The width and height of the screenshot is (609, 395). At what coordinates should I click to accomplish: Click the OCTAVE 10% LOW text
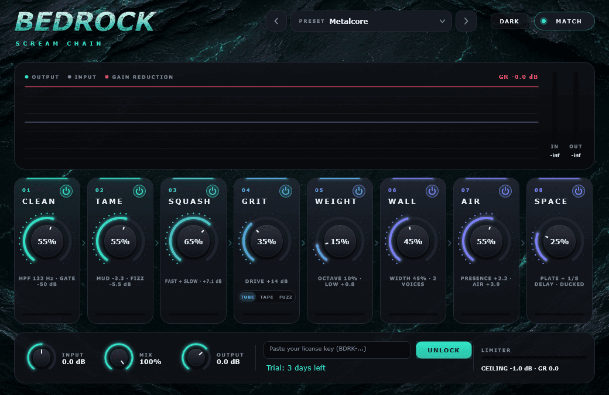[340, 281]
